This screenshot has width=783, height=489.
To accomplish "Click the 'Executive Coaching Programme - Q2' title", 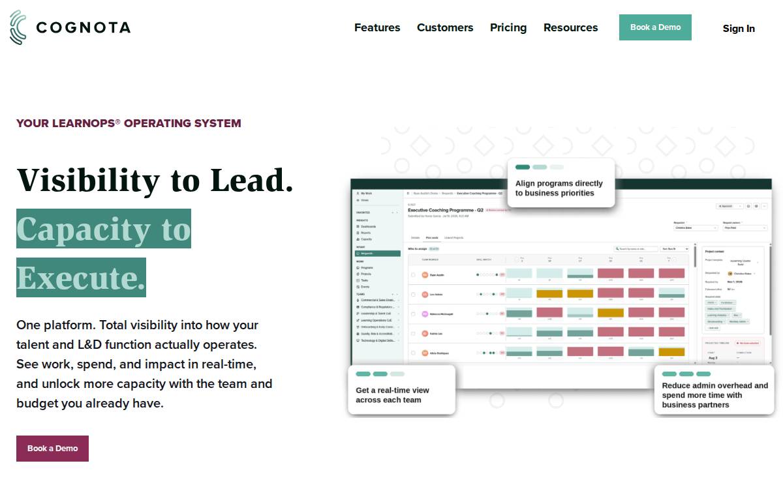I will click(x=446, y=210).
